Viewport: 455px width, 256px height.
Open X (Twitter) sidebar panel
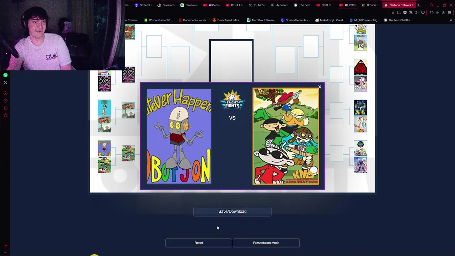click(x=5, y=82)
